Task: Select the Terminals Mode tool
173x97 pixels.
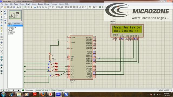Action: coord(2,31)
